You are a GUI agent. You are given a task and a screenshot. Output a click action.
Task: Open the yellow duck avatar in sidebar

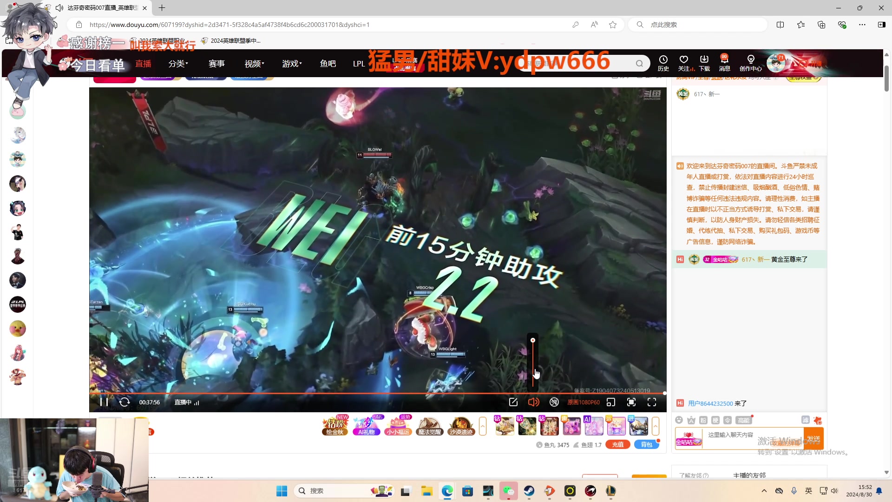18,329
